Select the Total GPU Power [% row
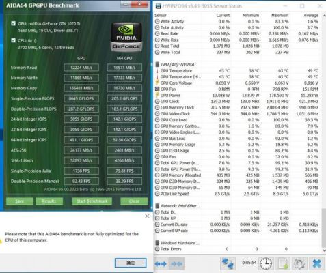 pos(236,169)
